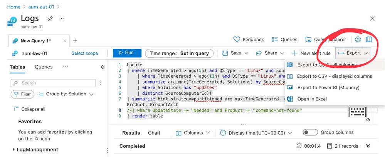Click the splitter handle dots below editor
Viewport: 385px width, 157px height.
click(243, 124)
